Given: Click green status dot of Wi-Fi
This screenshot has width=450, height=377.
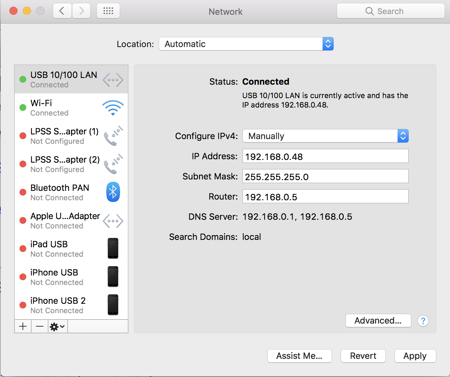Looking at the screenshot, I should [x=23, y=108].
